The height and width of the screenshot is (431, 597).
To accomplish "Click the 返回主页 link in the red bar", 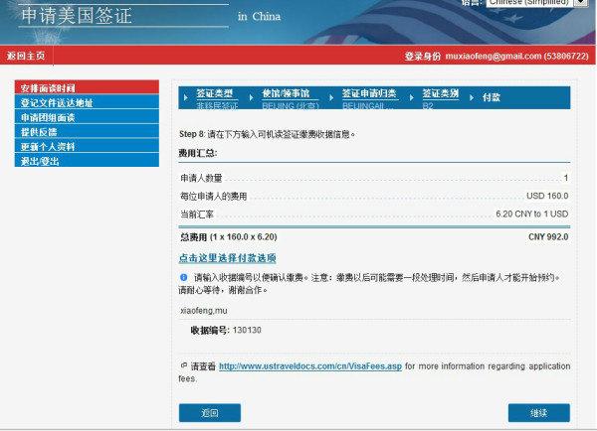I will tap(26, 57).
